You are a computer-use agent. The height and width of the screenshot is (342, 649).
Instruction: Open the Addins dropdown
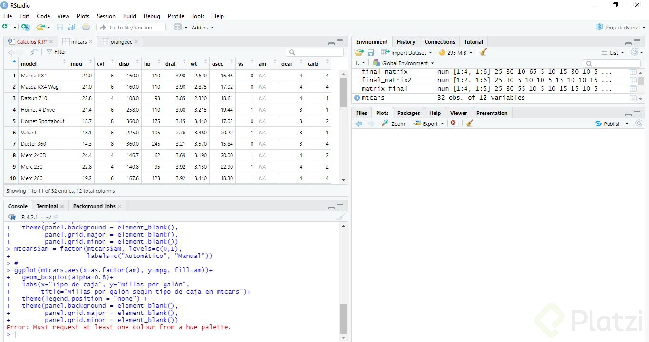pos(203,28)
